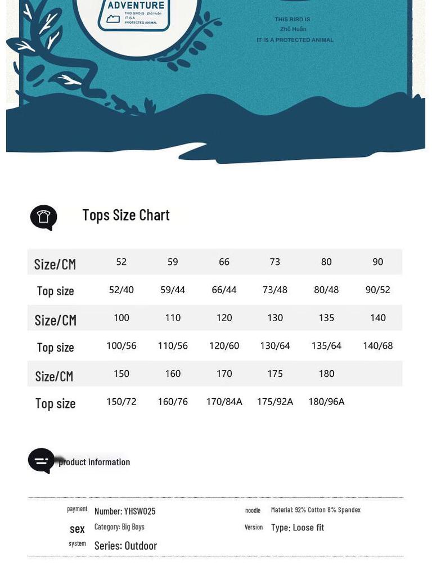Screen dimensions: 432x576
Task: Click Material: 92% Cotton 8% Spandex
Action: 316,510
